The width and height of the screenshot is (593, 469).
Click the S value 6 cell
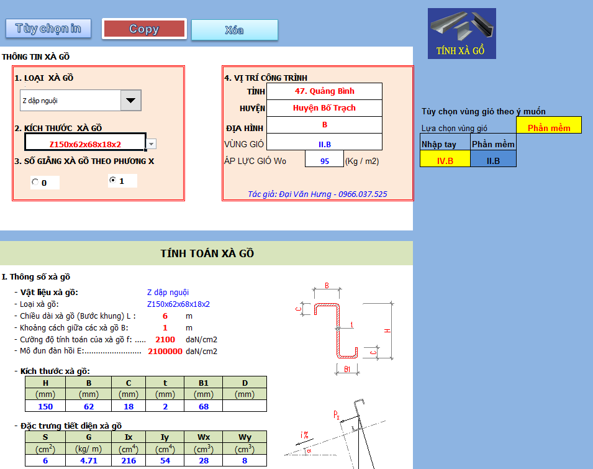click(x=45, y=460)
